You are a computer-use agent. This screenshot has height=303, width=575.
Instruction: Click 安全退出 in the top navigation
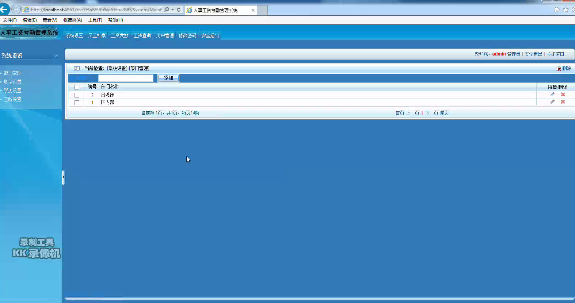[210, 35]
